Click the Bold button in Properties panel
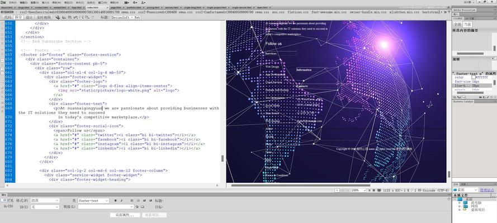 (x=115, y=201)
